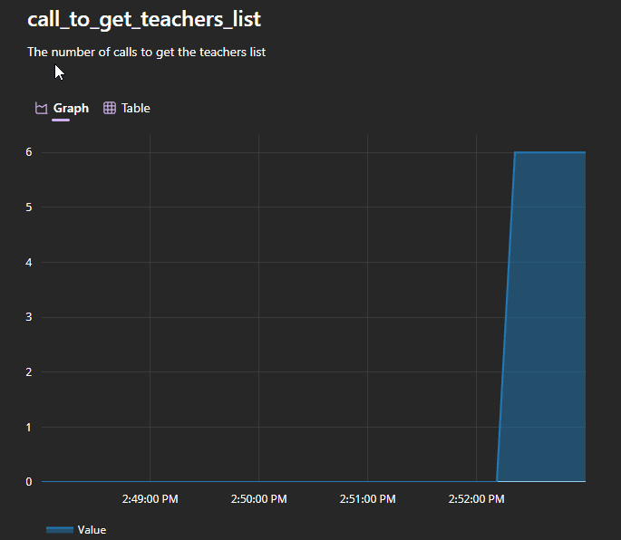Screen dimensions: 621x540
Task: Click the y-axis label 2
Action: click(x=29, y=372)
